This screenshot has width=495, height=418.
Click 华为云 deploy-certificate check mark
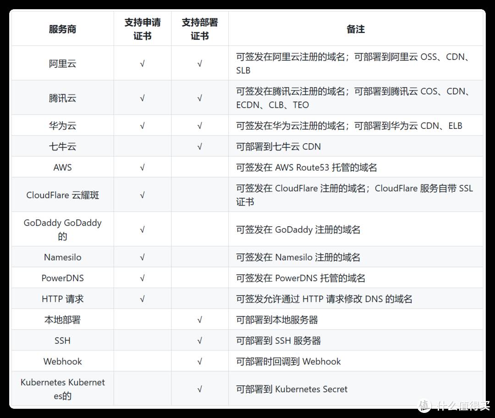tap(200, 126)
